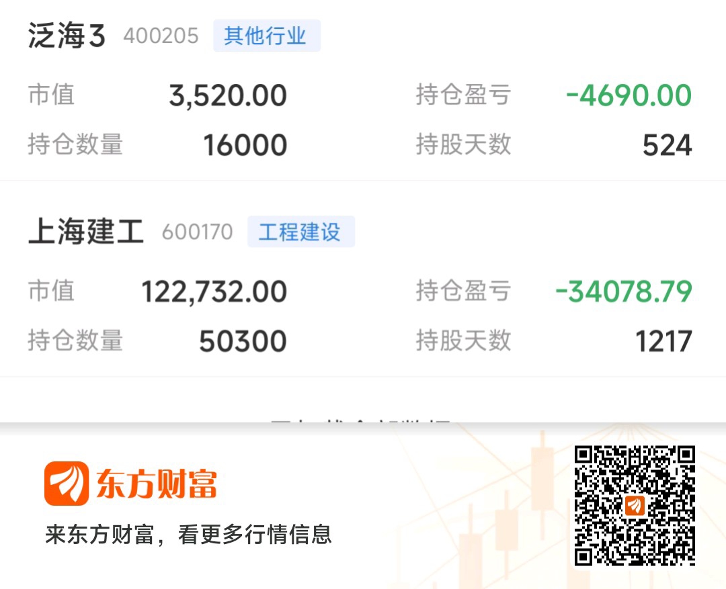This screenshot has height=589, width=726.
Task: Click the 东方财富 brand name text
Action: (157, 484)
